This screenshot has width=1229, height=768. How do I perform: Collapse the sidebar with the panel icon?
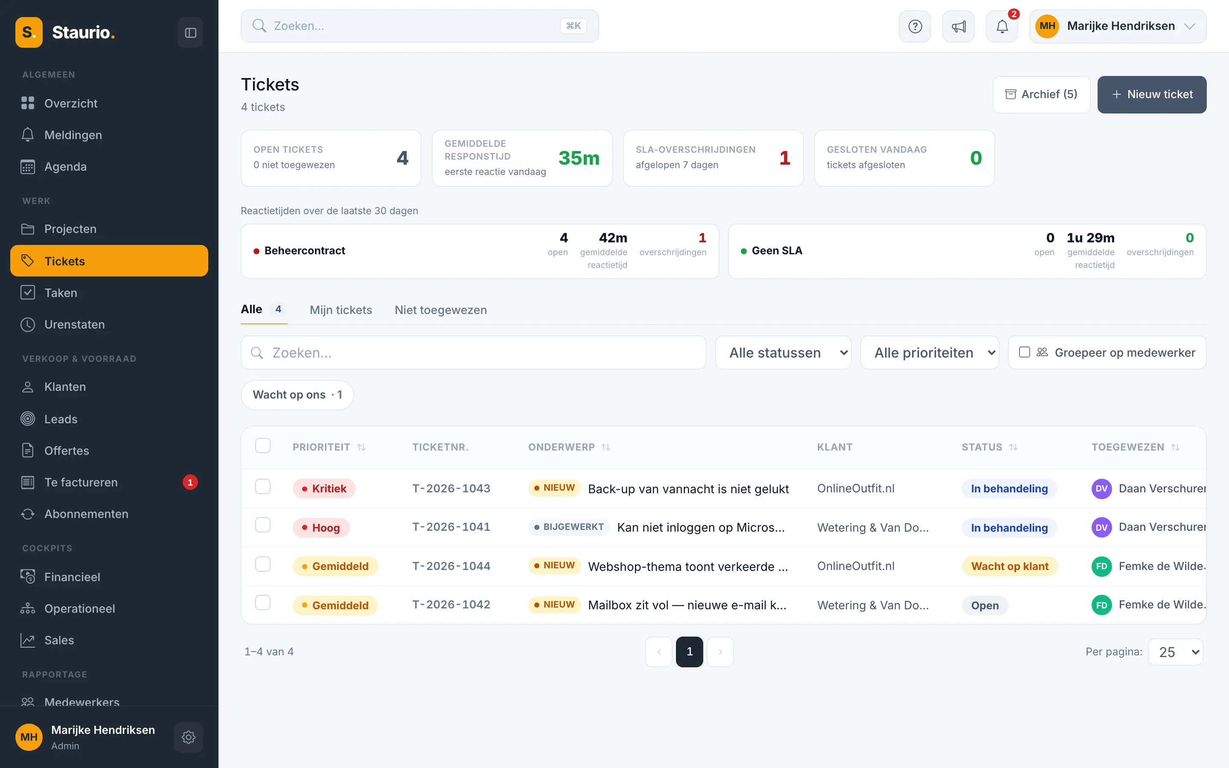190,32
